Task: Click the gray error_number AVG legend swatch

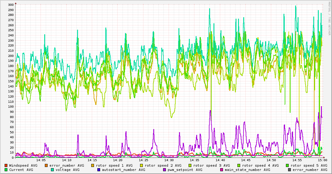Action: 289,170
